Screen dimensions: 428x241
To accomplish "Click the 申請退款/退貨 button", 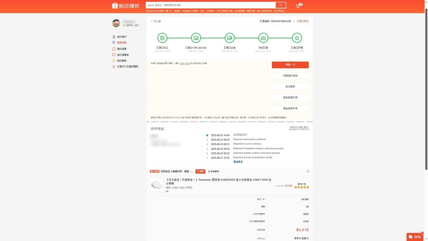I will [290, 76].
